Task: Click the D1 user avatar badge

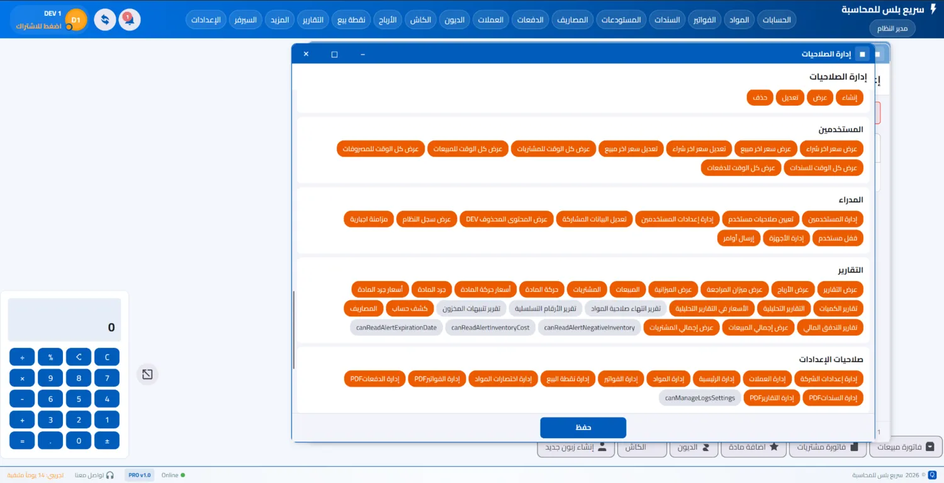Action: click(x=76, y=20)
